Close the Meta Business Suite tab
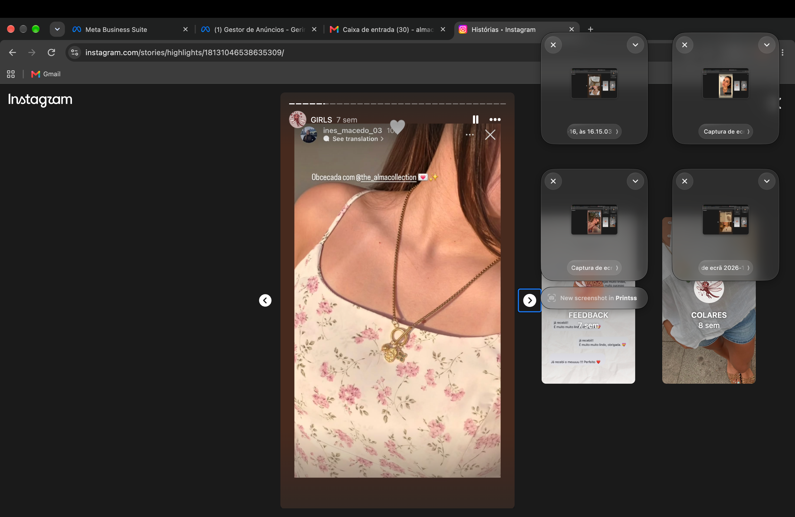The image size is (795, 517). point(186,29)
